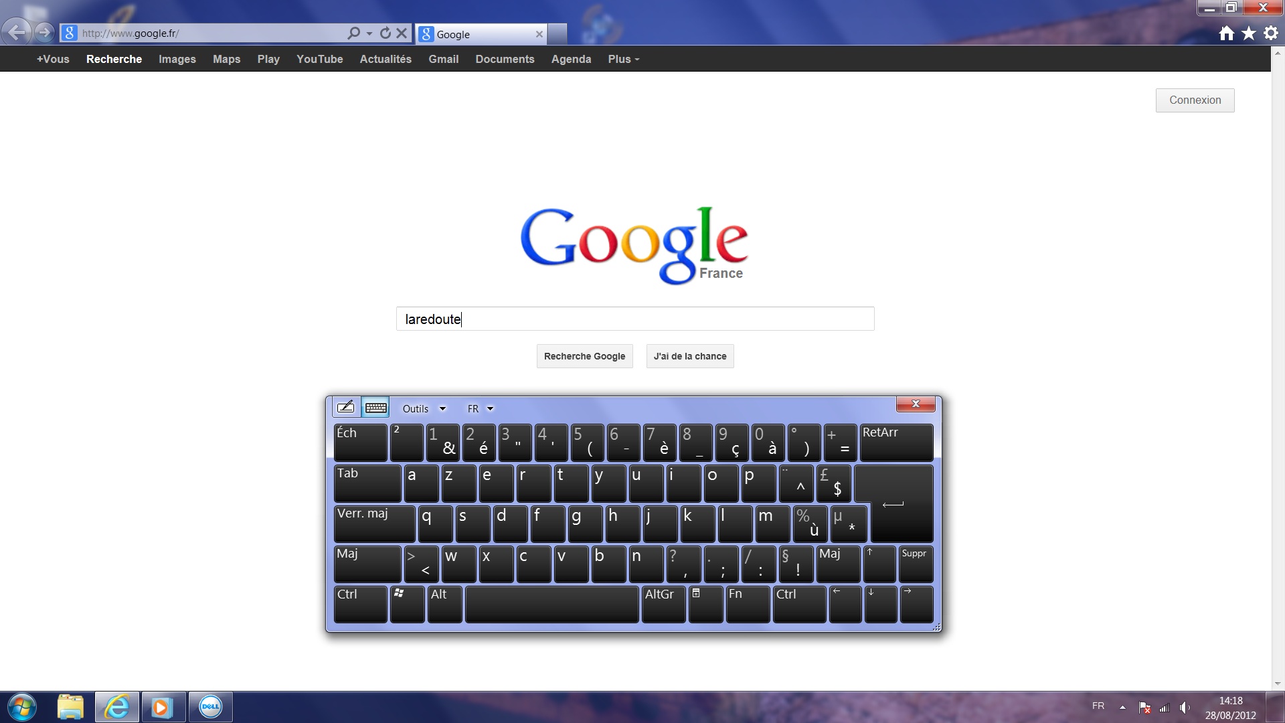1285x723 pixels.
Task: Click the Connexion sign-in button
Action: click(1195, 100)
